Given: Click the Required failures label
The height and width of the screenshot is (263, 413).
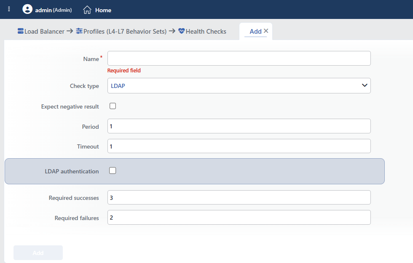Looking at the screenshot, I should point(77,218).
